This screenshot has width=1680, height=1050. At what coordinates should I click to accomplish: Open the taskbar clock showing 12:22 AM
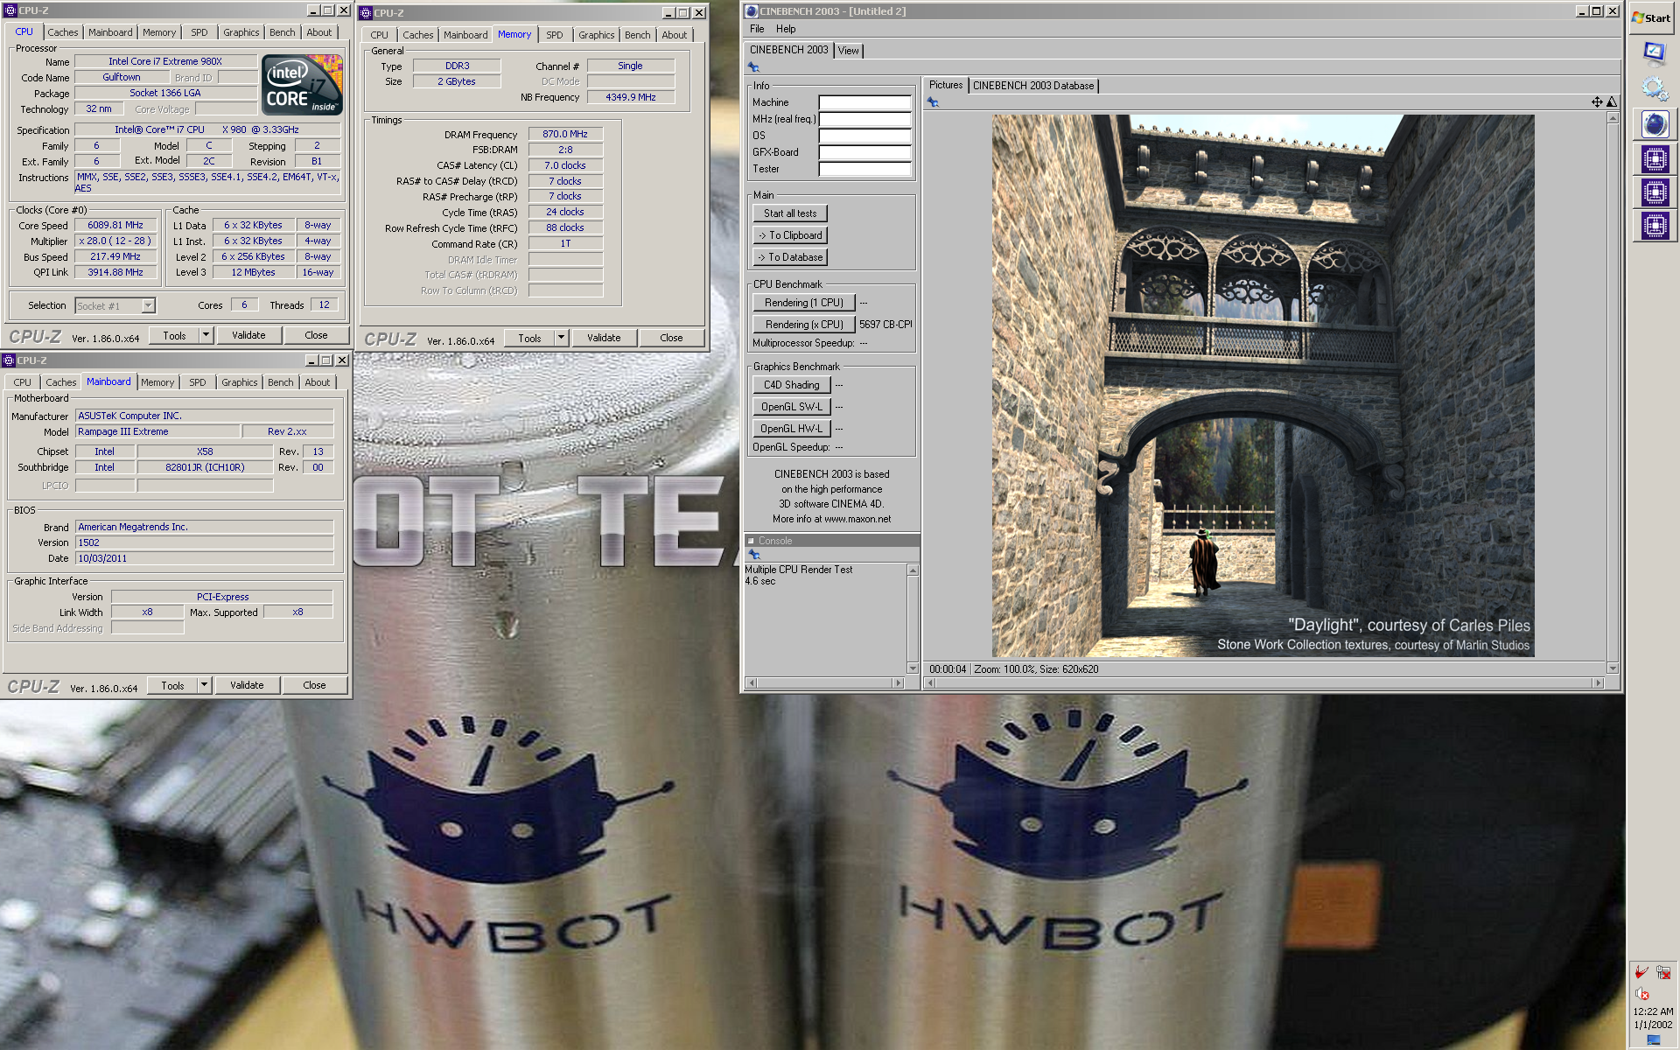click(1653, 1011)
